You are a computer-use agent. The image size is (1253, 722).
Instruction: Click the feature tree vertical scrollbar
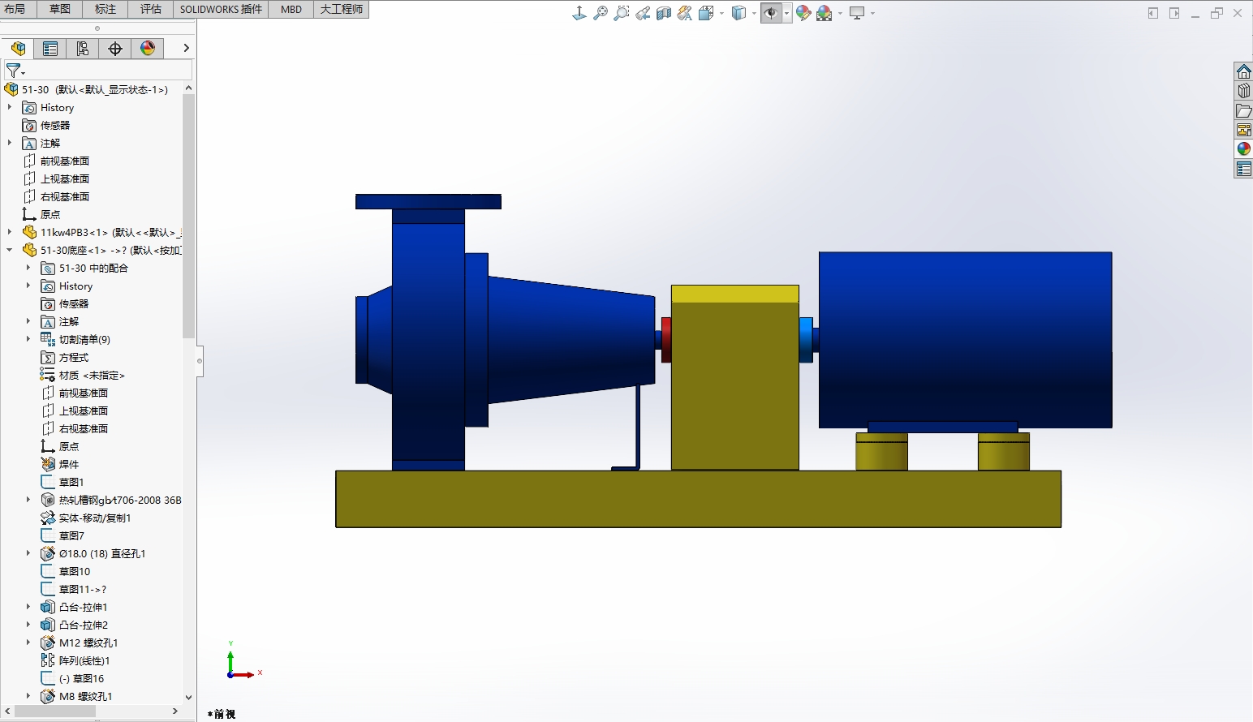click(188, 215)
